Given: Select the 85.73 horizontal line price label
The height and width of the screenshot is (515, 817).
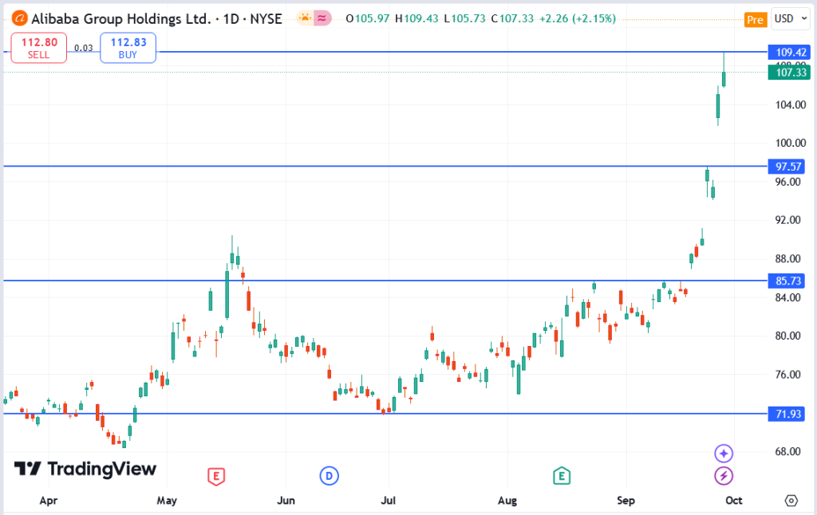Looking at the screenshot, I should point(787,281).
